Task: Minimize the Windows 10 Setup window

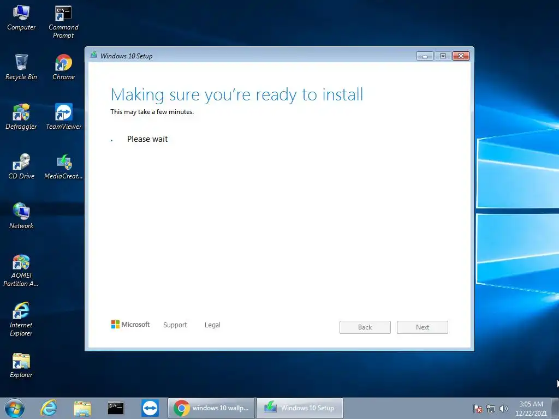Action: pyautogui.click(x=425, y=56)
